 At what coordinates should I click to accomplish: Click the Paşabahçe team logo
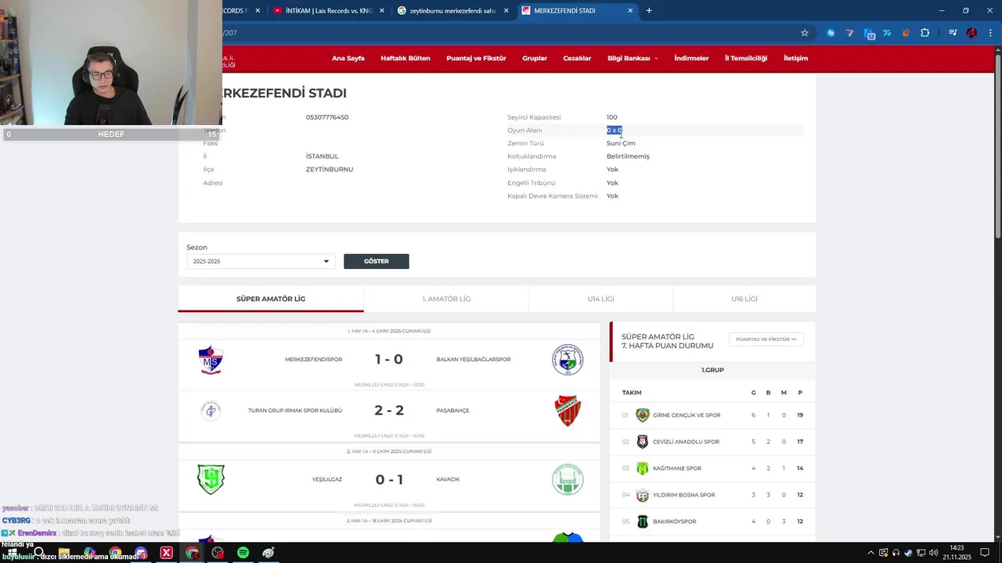[568, 411]
